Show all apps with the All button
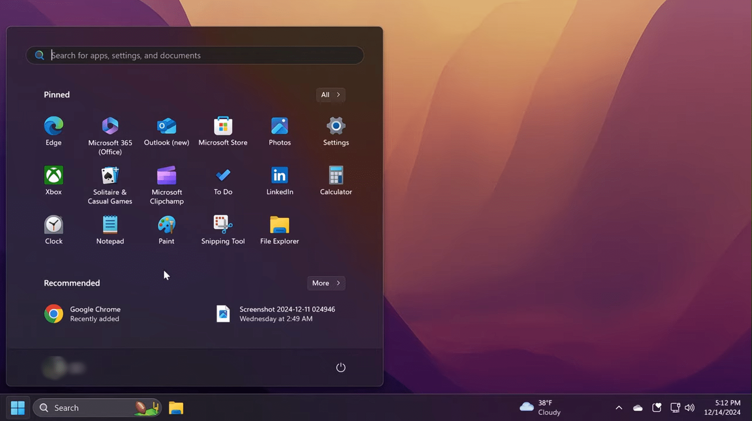The image size is (752, 421). pos(330,95)
